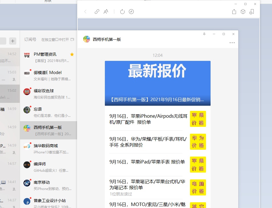272x208 pixels.
Task: Open the 最新报价 headline article banner
Action: pos(158,83)
